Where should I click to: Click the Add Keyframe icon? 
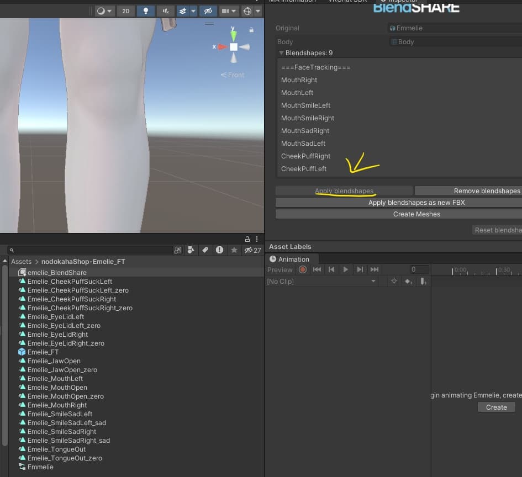[409, 282]
